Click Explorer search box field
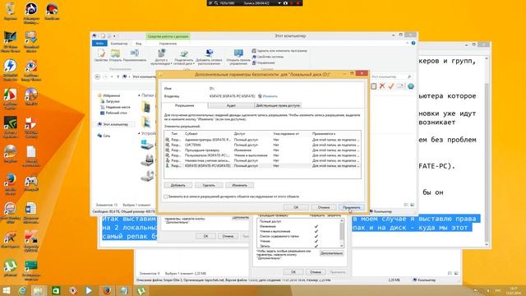Screen dimensions: 526x296 click(x=391, y=76)
